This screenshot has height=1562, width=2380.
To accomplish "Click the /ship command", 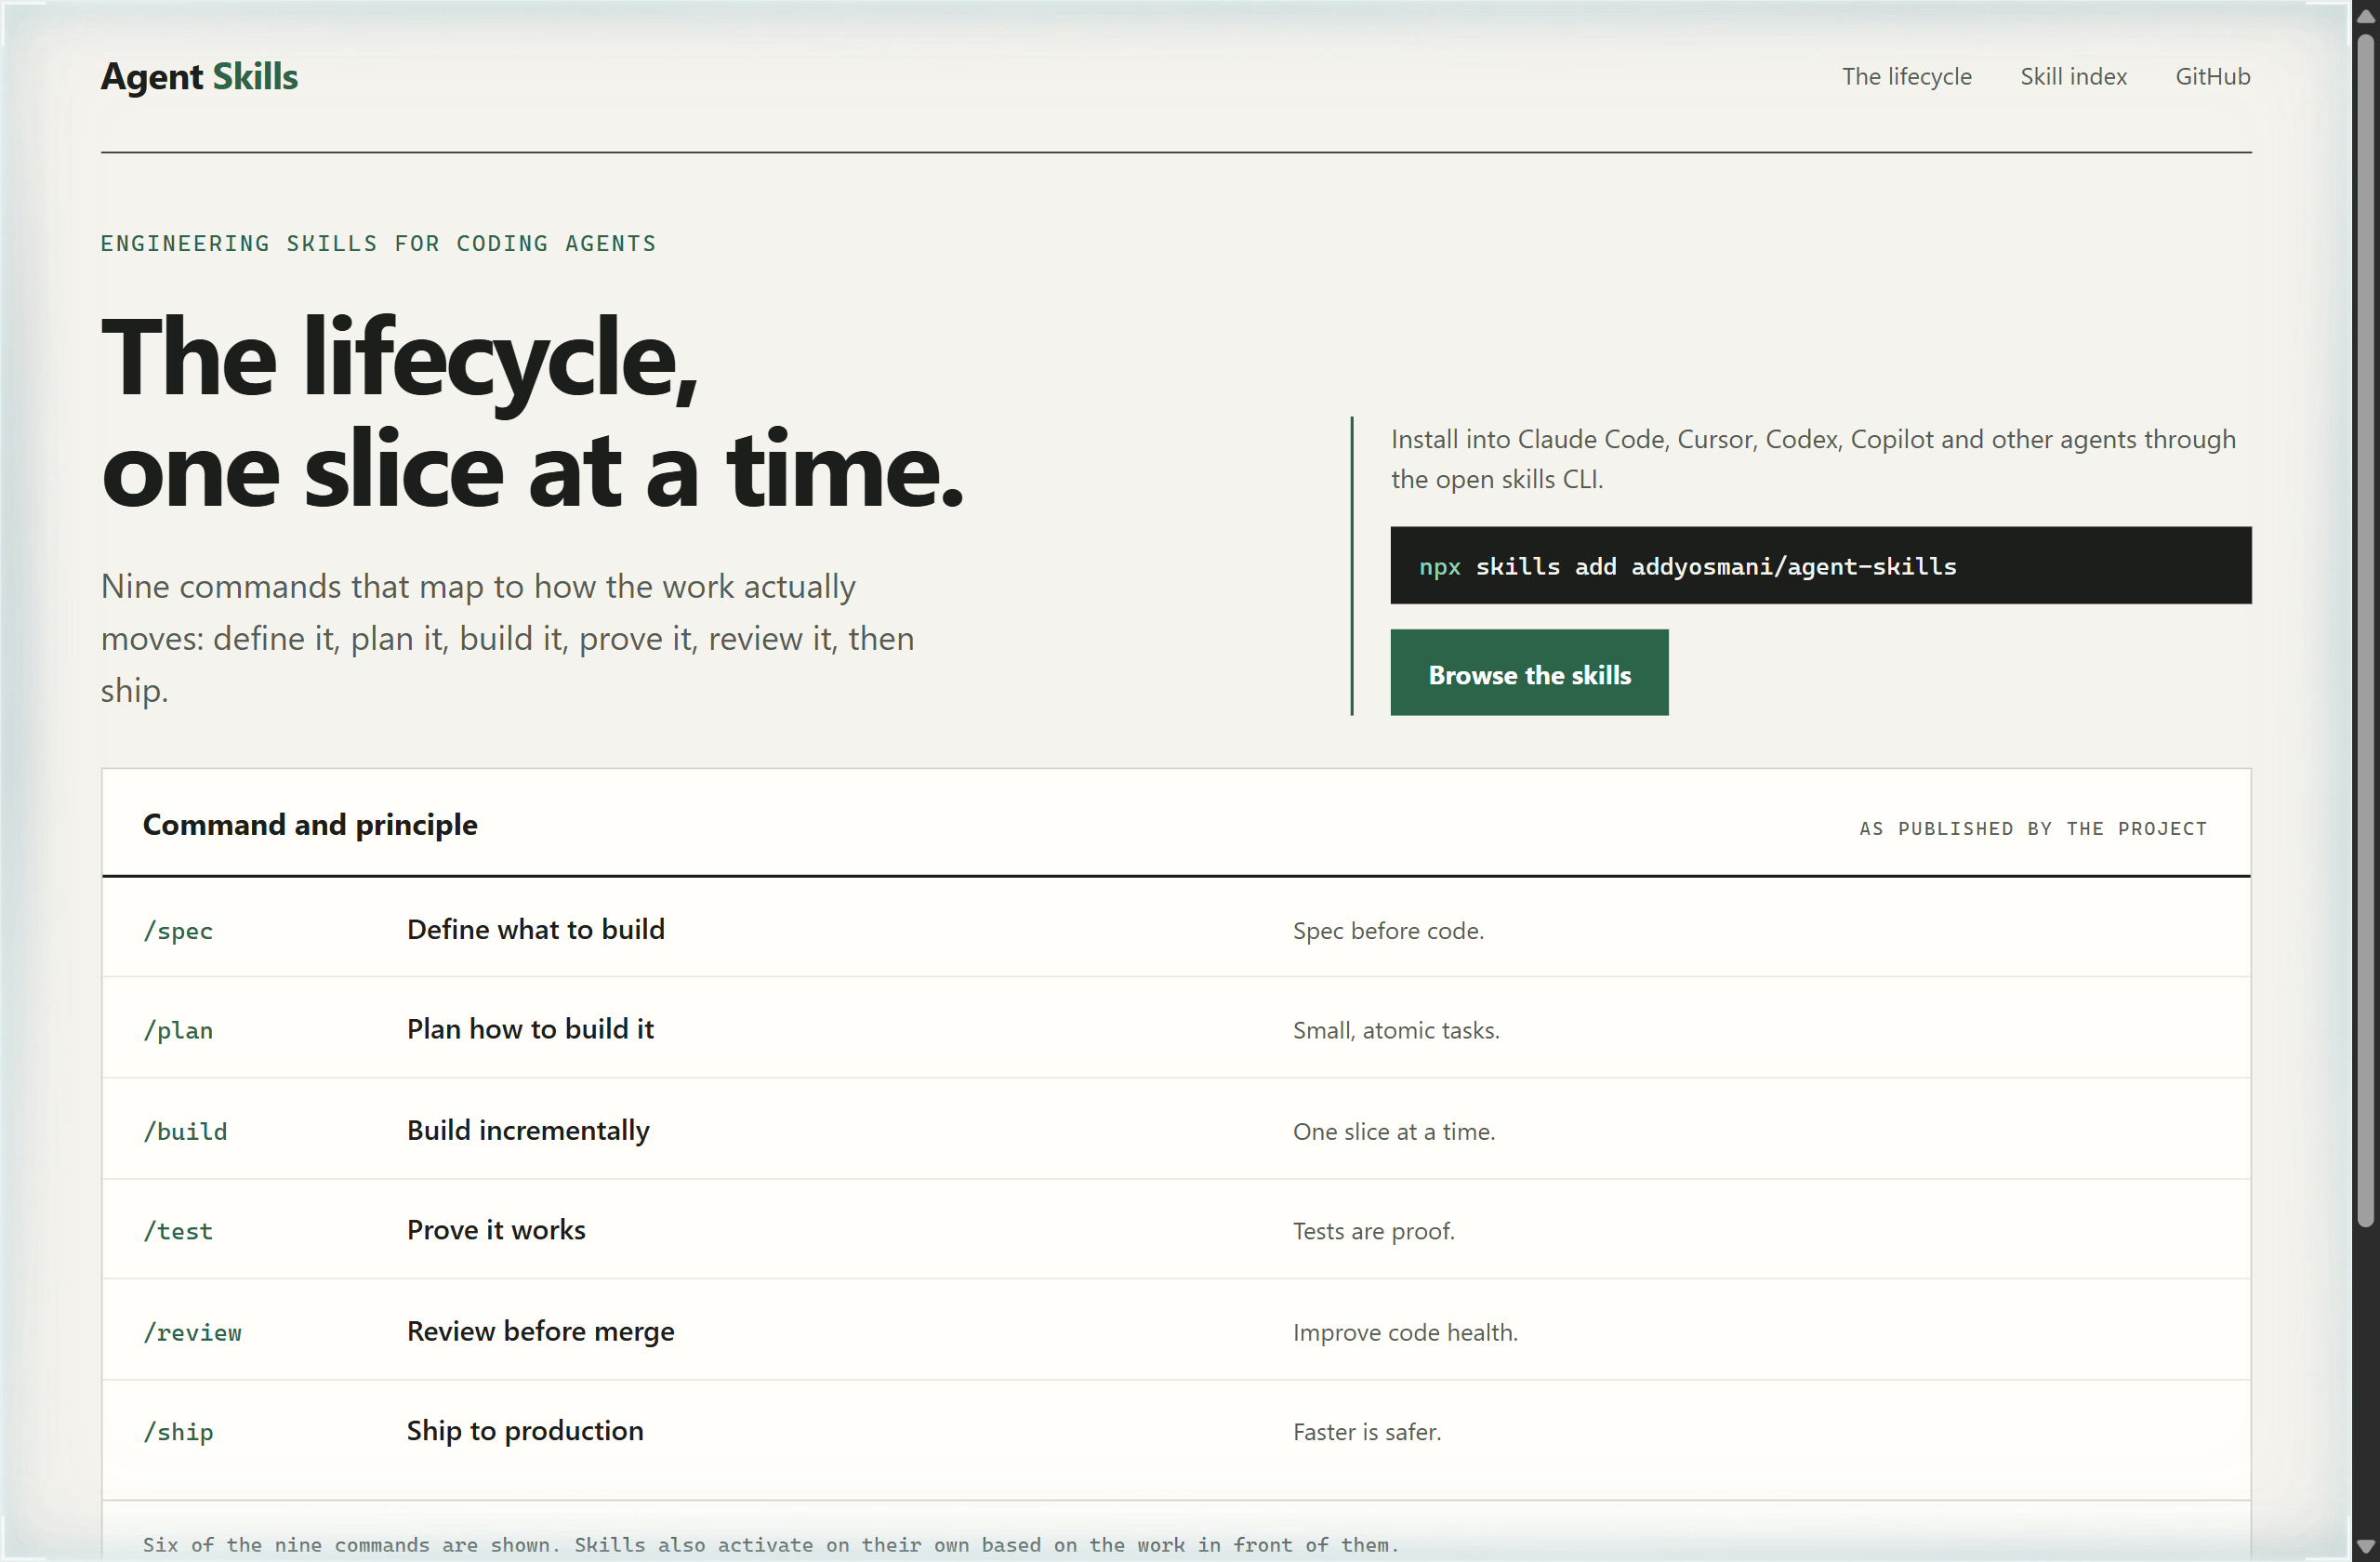I will [178, 1433].
